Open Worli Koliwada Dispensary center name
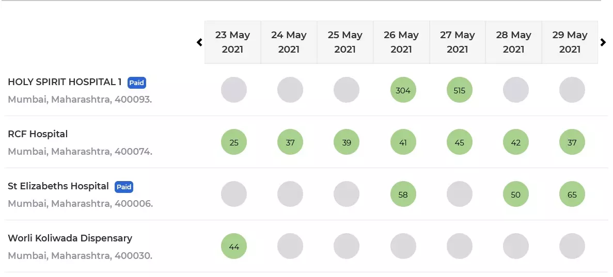This screenshot has height=277, width=613. (x=70, y=238)
